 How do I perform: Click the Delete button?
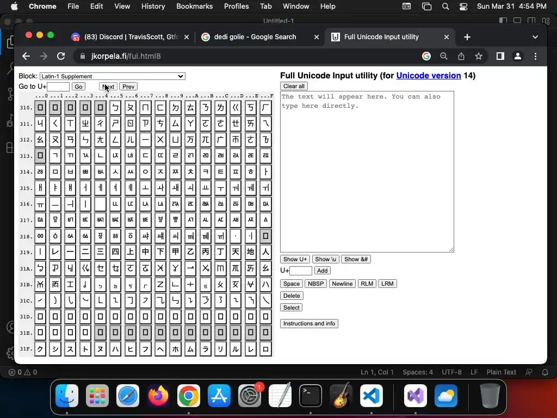[292, 296]
